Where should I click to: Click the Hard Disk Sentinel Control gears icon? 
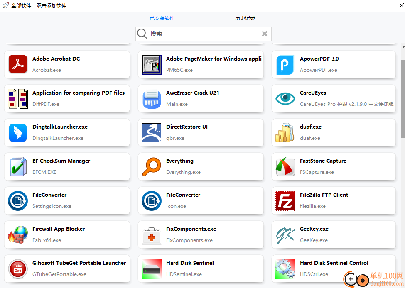[x=285, y=269]
